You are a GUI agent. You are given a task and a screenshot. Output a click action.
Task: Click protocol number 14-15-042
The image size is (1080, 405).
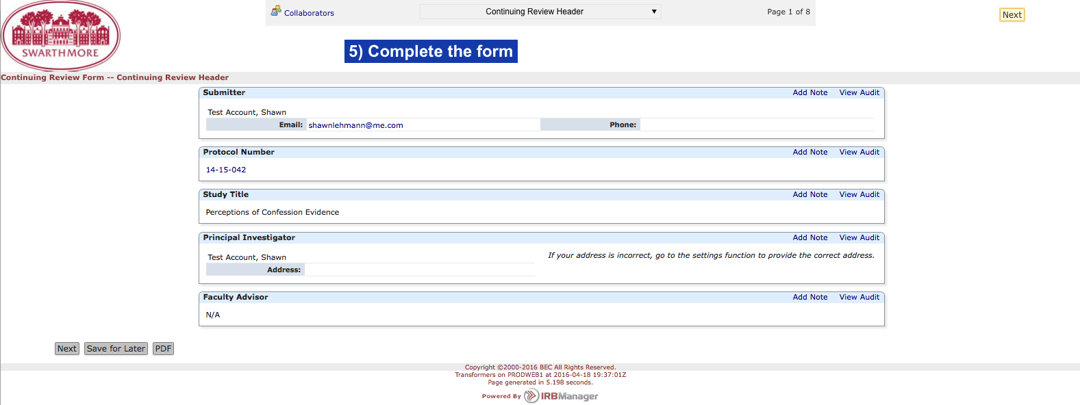coord(226,170)
